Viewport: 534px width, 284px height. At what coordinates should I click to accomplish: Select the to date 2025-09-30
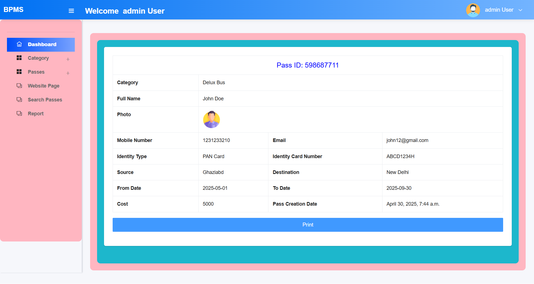coord(399,188)
